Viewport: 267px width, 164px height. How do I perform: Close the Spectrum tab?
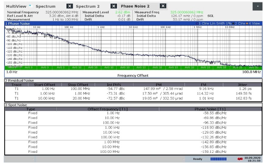point(70,6)
